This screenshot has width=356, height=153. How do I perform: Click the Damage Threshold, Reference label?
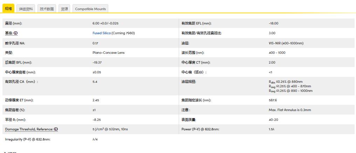[29, 129]
